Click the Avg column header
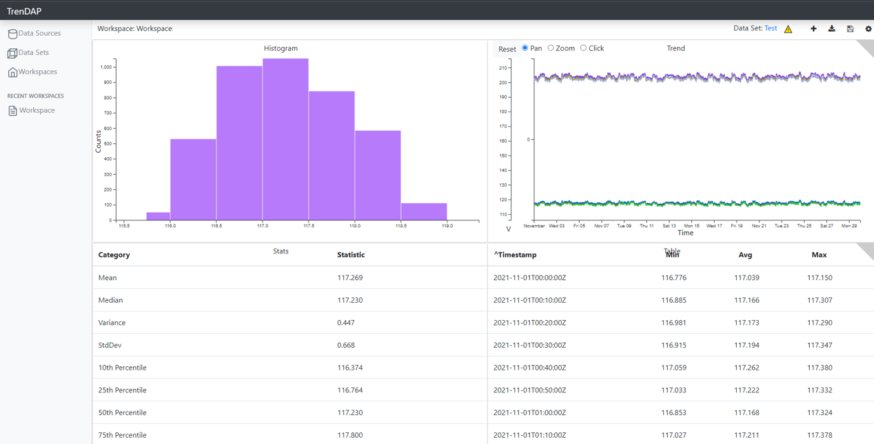This screenshot has width=874, height=444. pos(745,255)
